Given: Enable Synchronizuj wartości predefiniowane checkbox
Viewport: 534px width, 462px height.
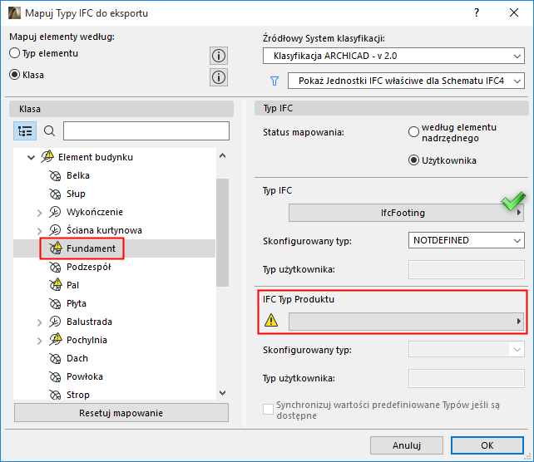Looking at the screenshot, I should pos(268,408).
